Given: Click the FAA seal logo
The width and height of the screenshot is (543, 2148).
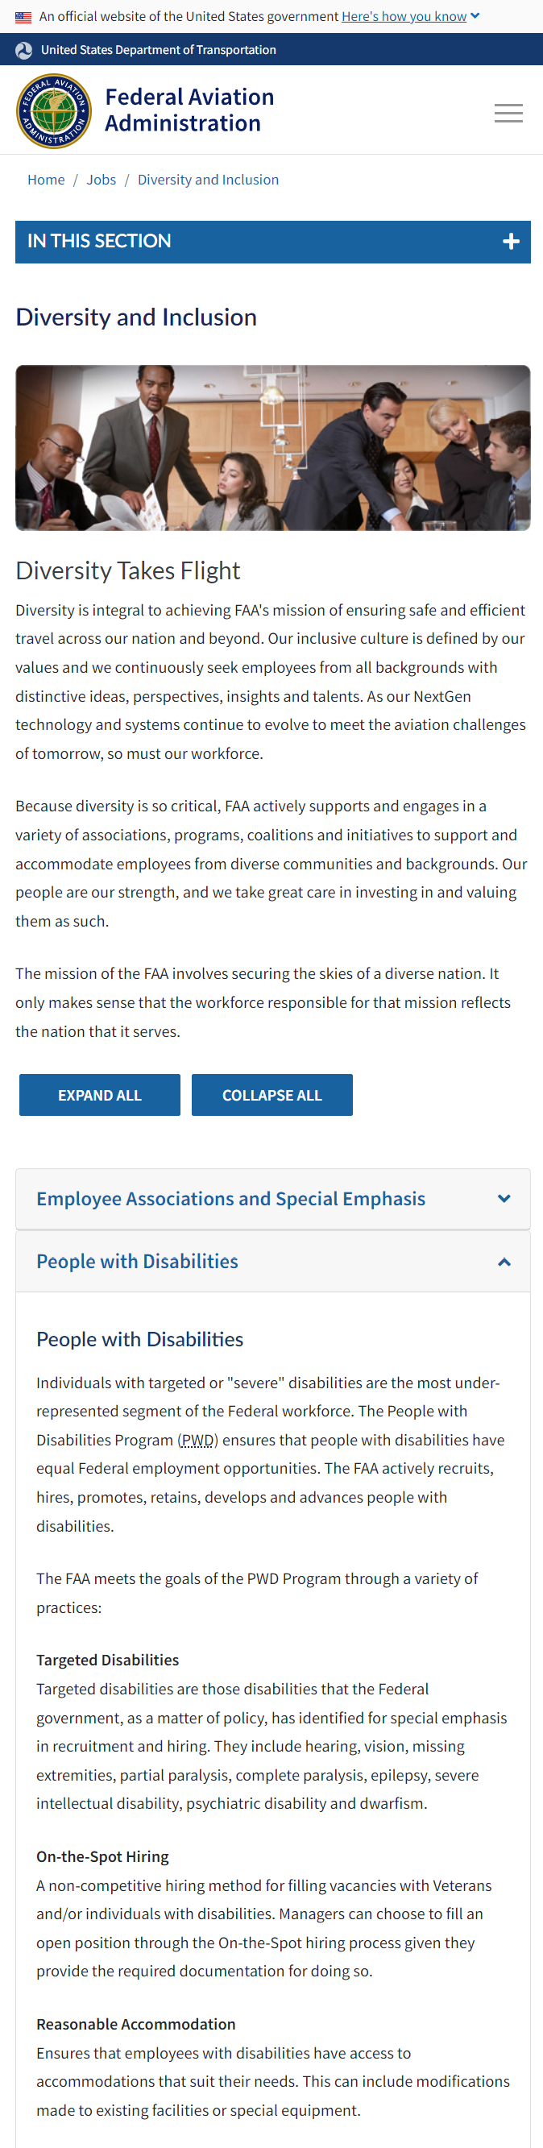Looking at the screenshot, I should (54, 111).
